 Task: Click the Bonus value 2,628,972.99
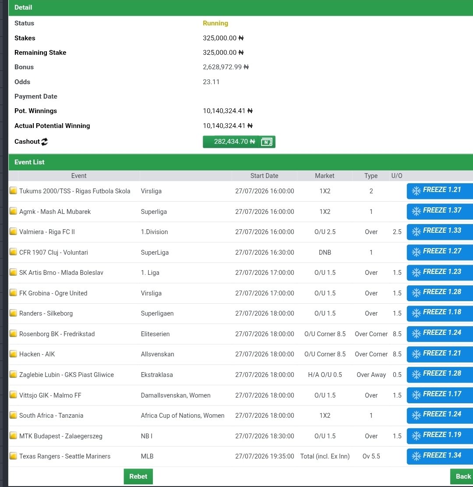pyautogui.click(x=226, y=67)
